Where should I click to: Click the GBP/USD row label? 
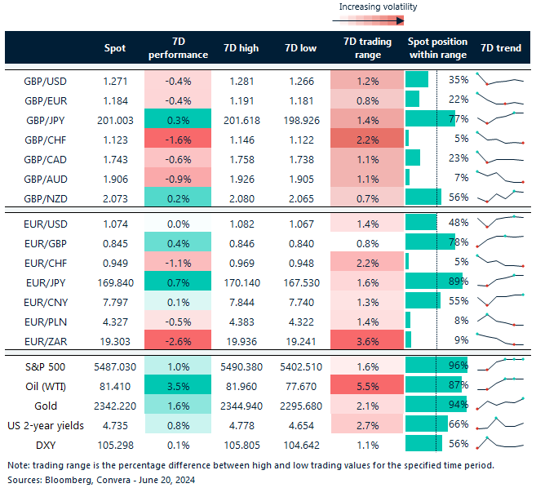coord(45,82)
